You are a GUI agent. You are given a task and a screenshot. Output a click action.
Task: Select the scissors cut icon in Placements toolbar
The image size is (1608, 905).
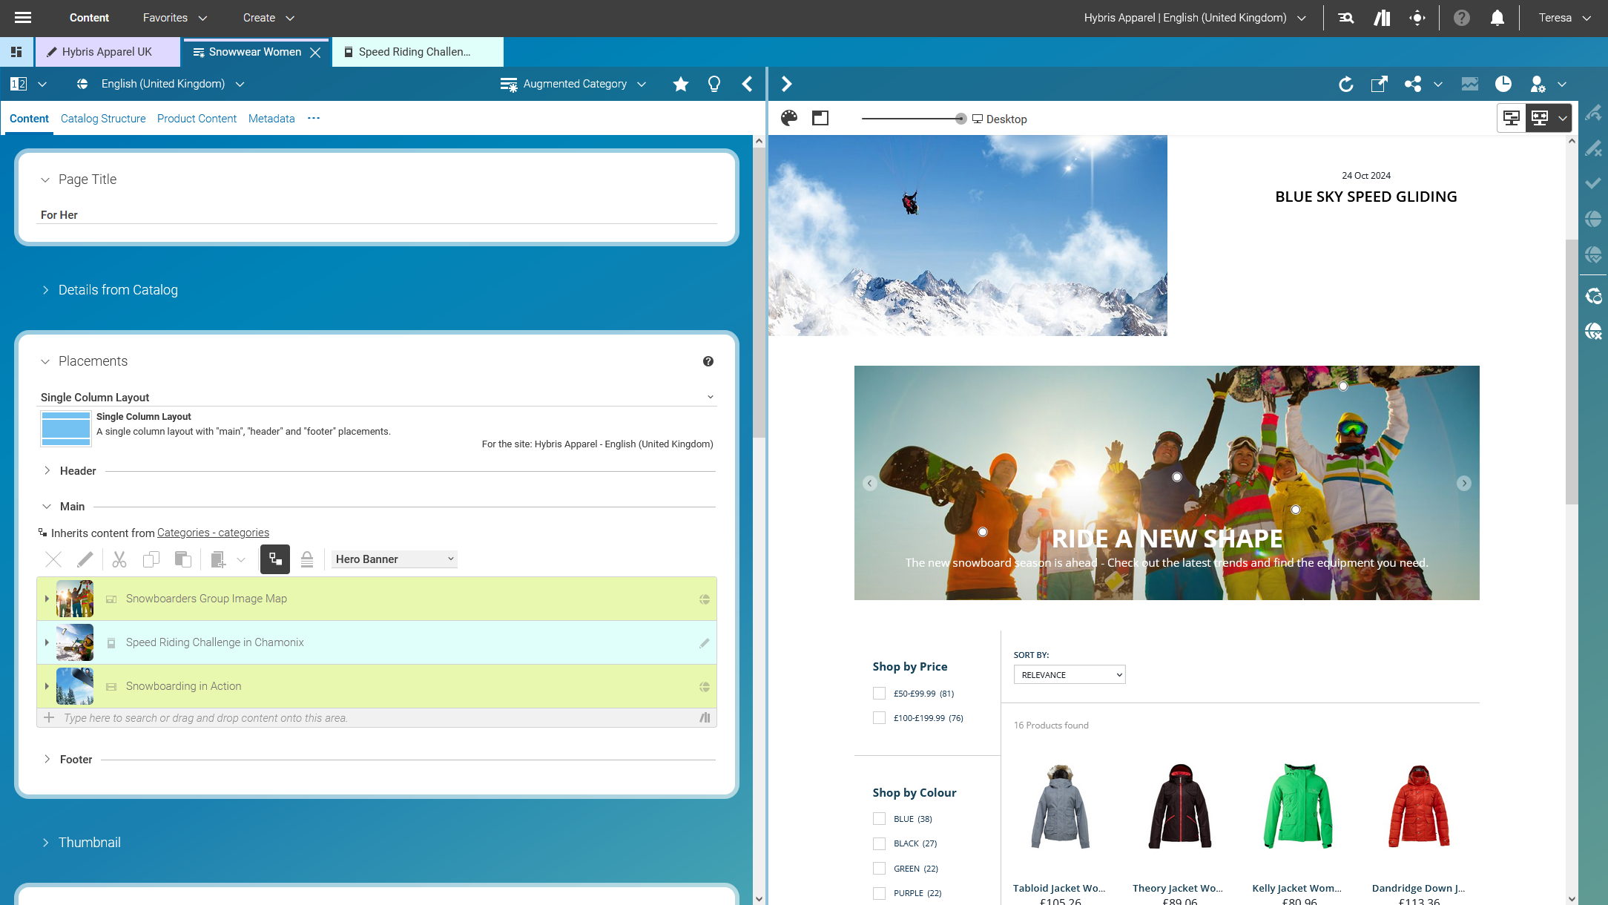[119, 559]
